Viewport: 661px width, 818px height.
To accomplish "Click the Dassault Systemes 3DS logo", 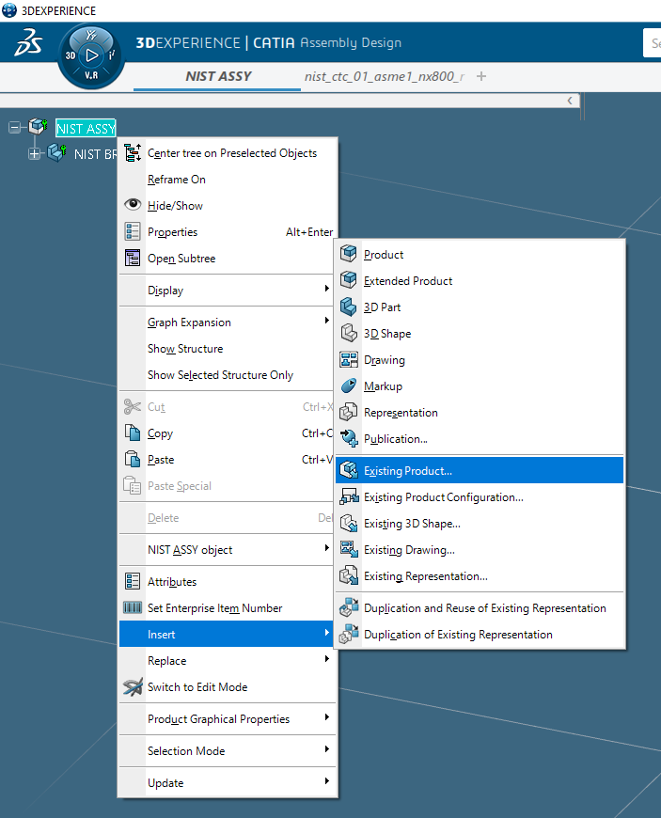I will pyautogui.click(x=28, y=42).
